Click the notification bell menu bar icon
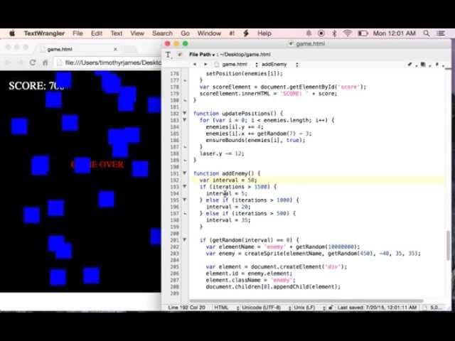The image size is (455, 341). pyautogui.click(x=309, y=33)
